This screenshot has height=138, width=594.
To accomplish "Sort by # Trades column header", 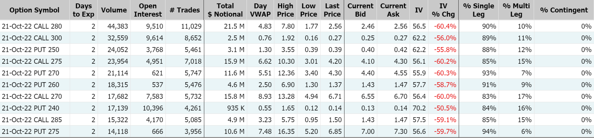I will (x=185, y=10).
